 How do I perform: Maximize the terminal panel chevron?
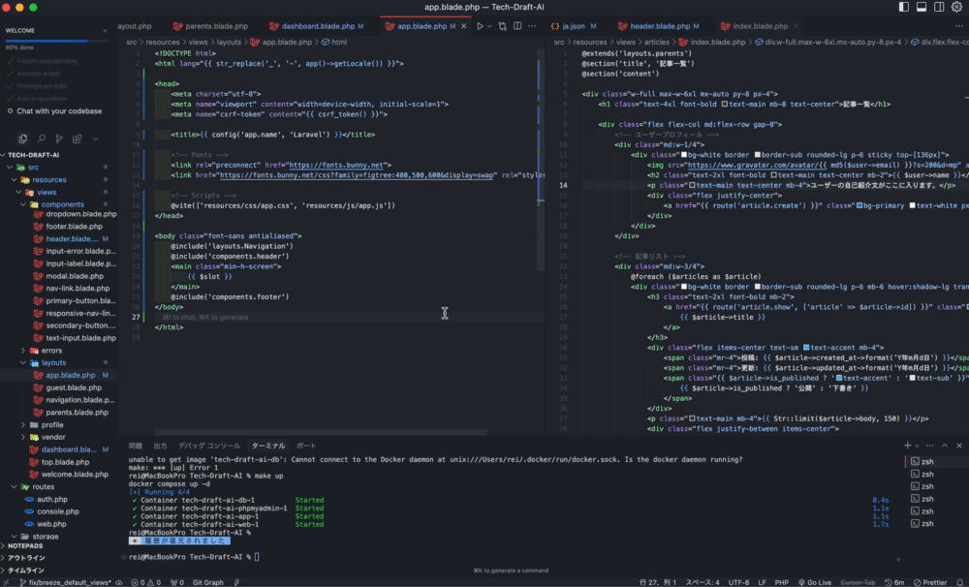[x=945, y=446]
